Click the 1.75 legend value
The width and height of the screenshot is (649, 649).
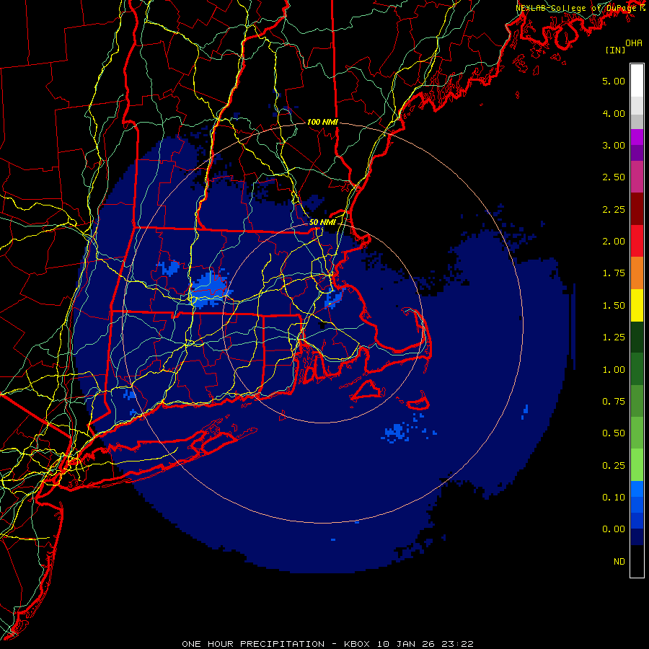(614, 273)
